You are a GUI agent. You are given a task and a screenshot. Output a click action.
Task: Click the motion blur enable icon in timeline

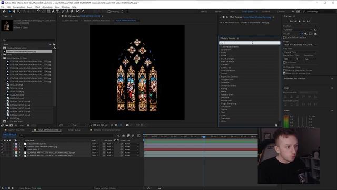pos(133,136)
